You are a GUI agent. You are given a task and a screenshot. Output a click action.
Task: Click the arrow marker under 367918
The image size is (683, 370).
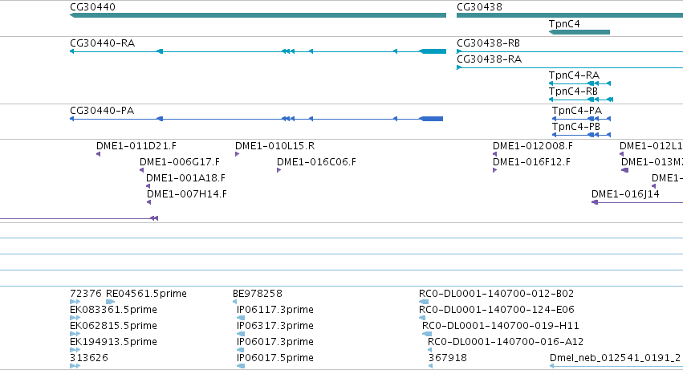[x=430, y=366]
